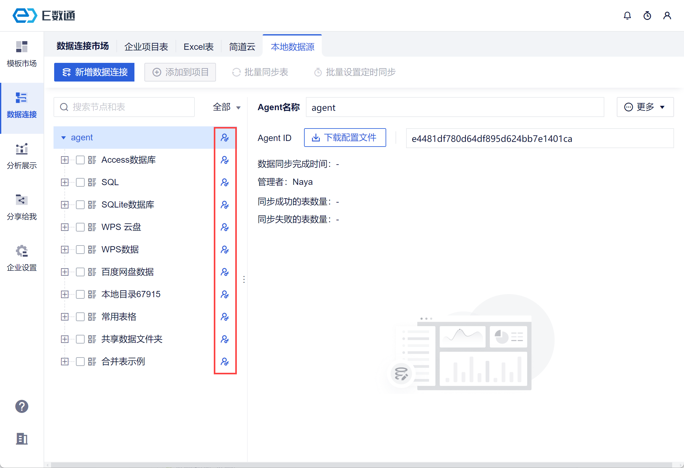Expand the SQLite数据库 tree node

[x=65, y=205]
